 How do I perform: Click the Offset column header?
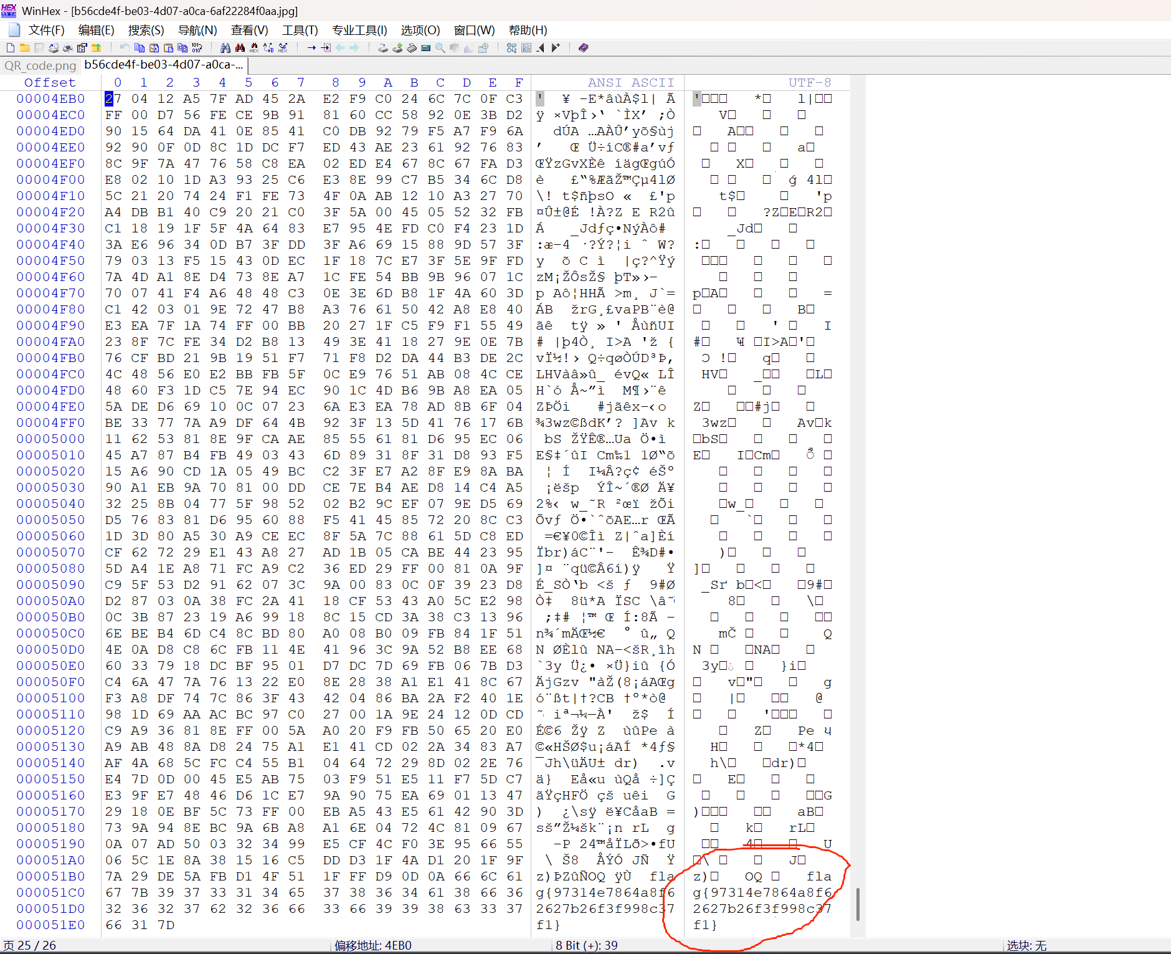50,82
